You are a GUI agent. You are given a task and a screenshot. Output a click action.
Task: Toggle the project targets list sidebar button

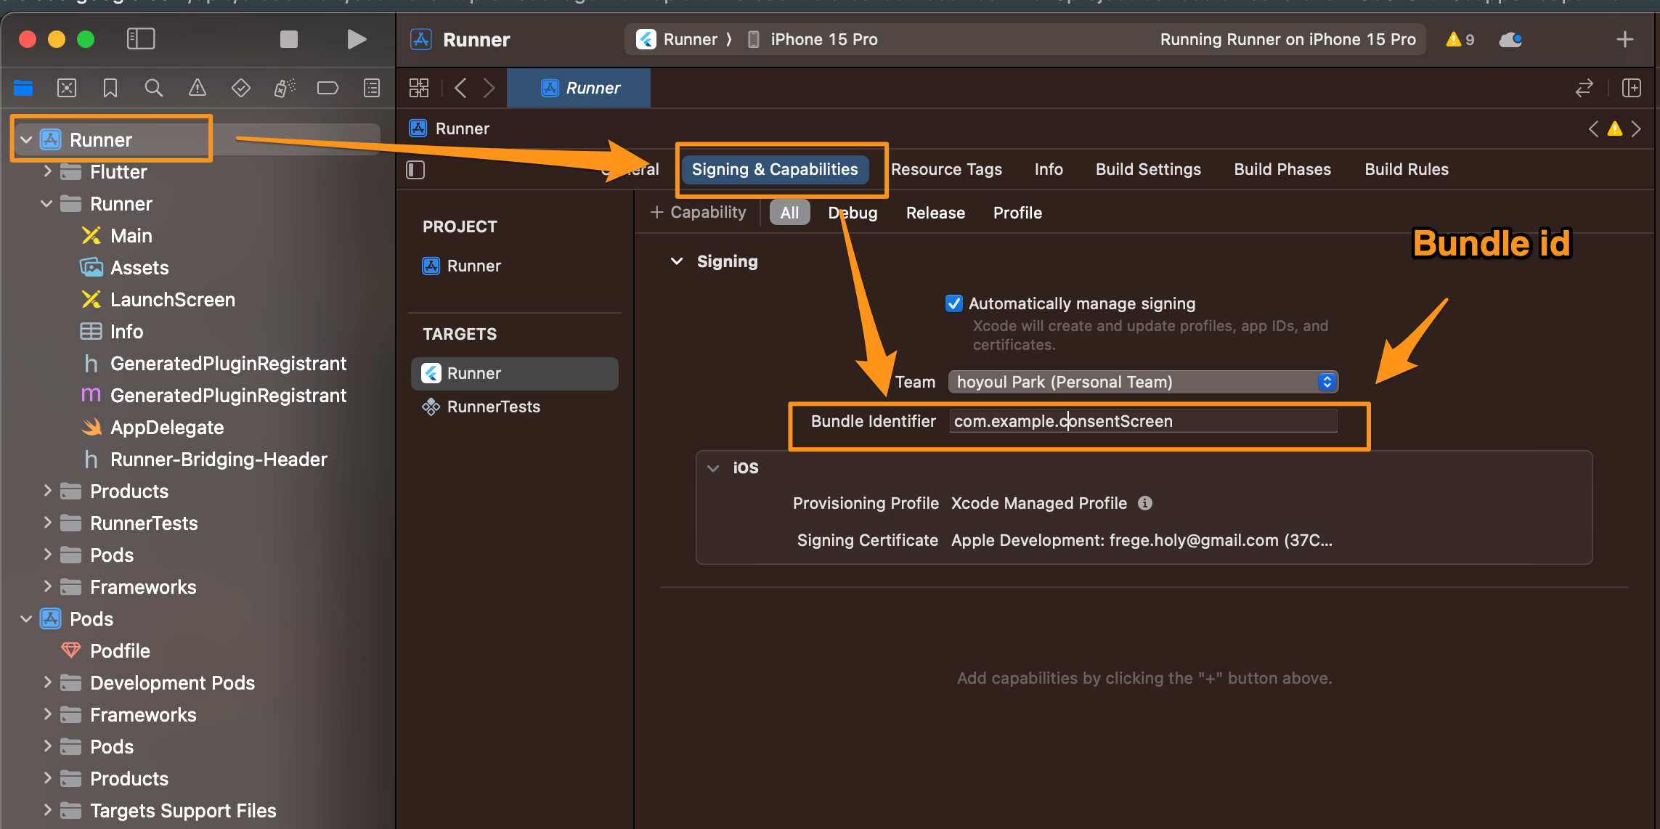coord(415,170)
